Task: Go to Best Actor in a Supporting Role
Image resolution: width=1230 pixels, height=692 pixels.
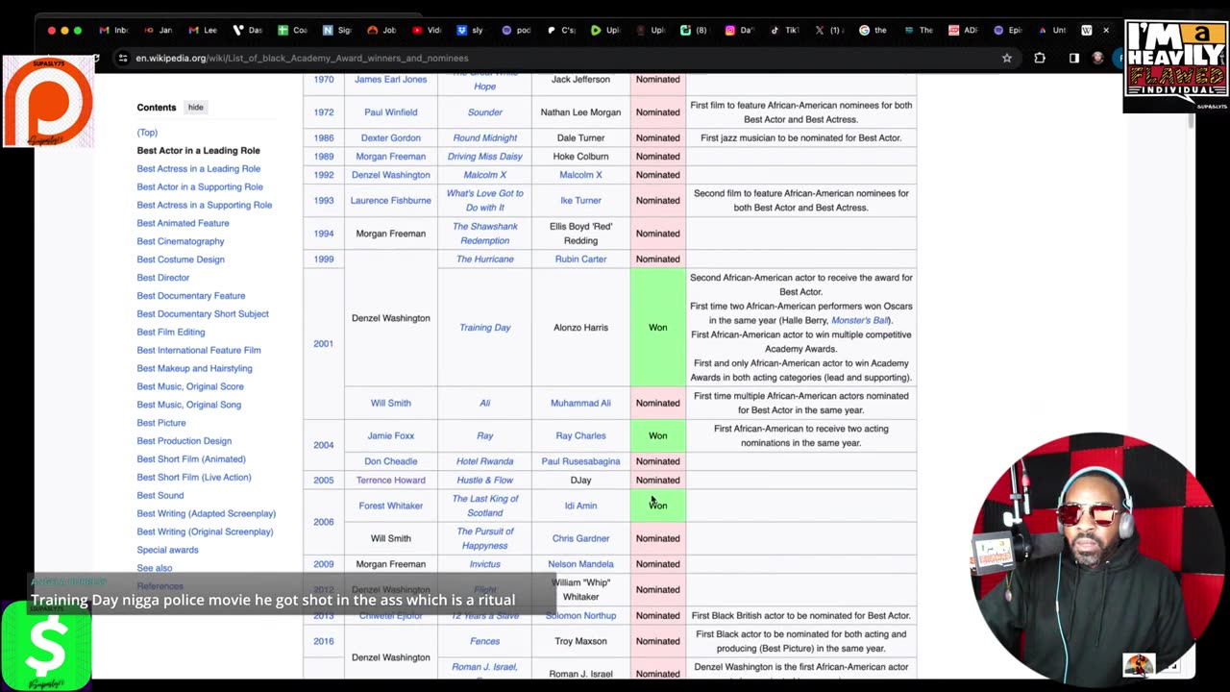Action: (200, 187)
